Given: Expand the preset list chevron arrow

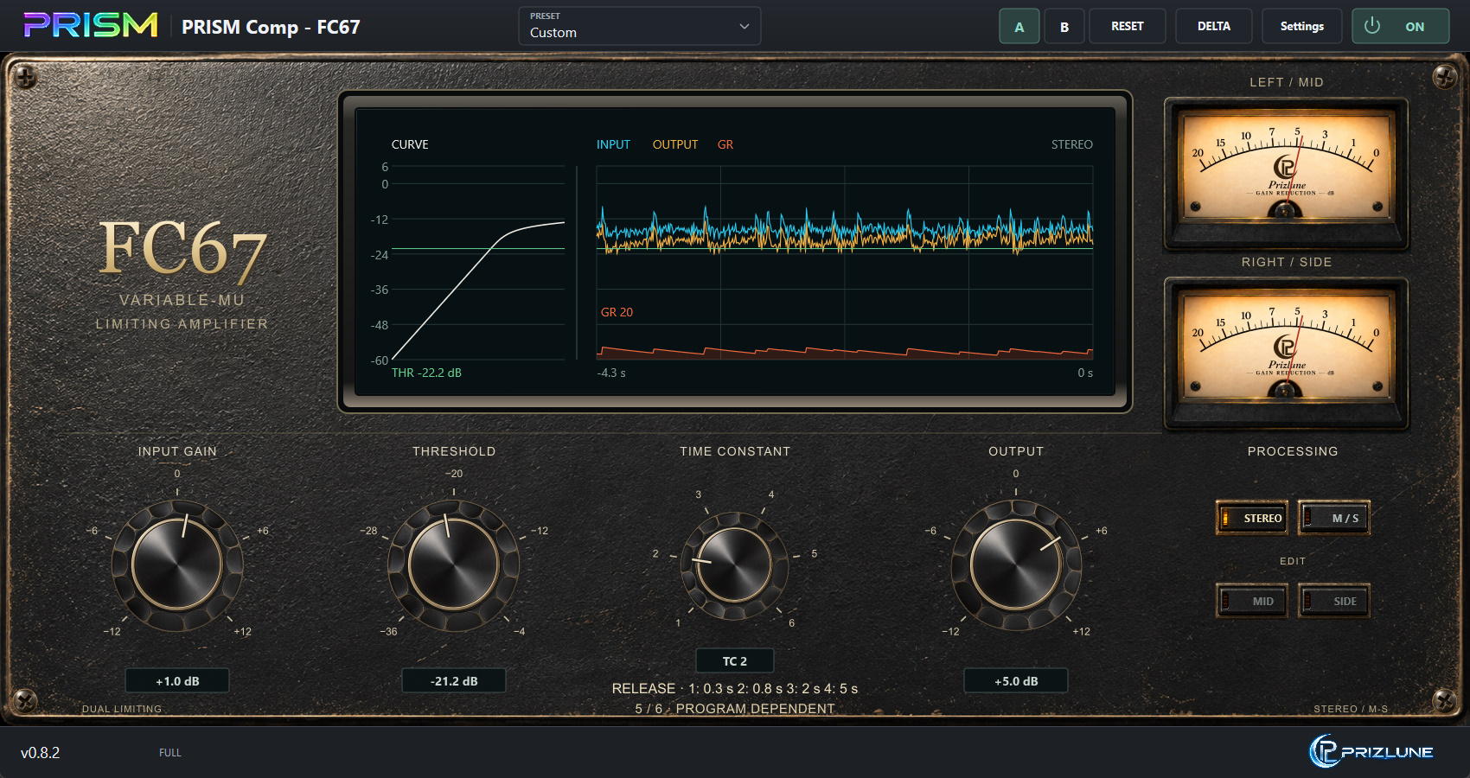Looking at the screenshot, I should [x=744, y=27].
